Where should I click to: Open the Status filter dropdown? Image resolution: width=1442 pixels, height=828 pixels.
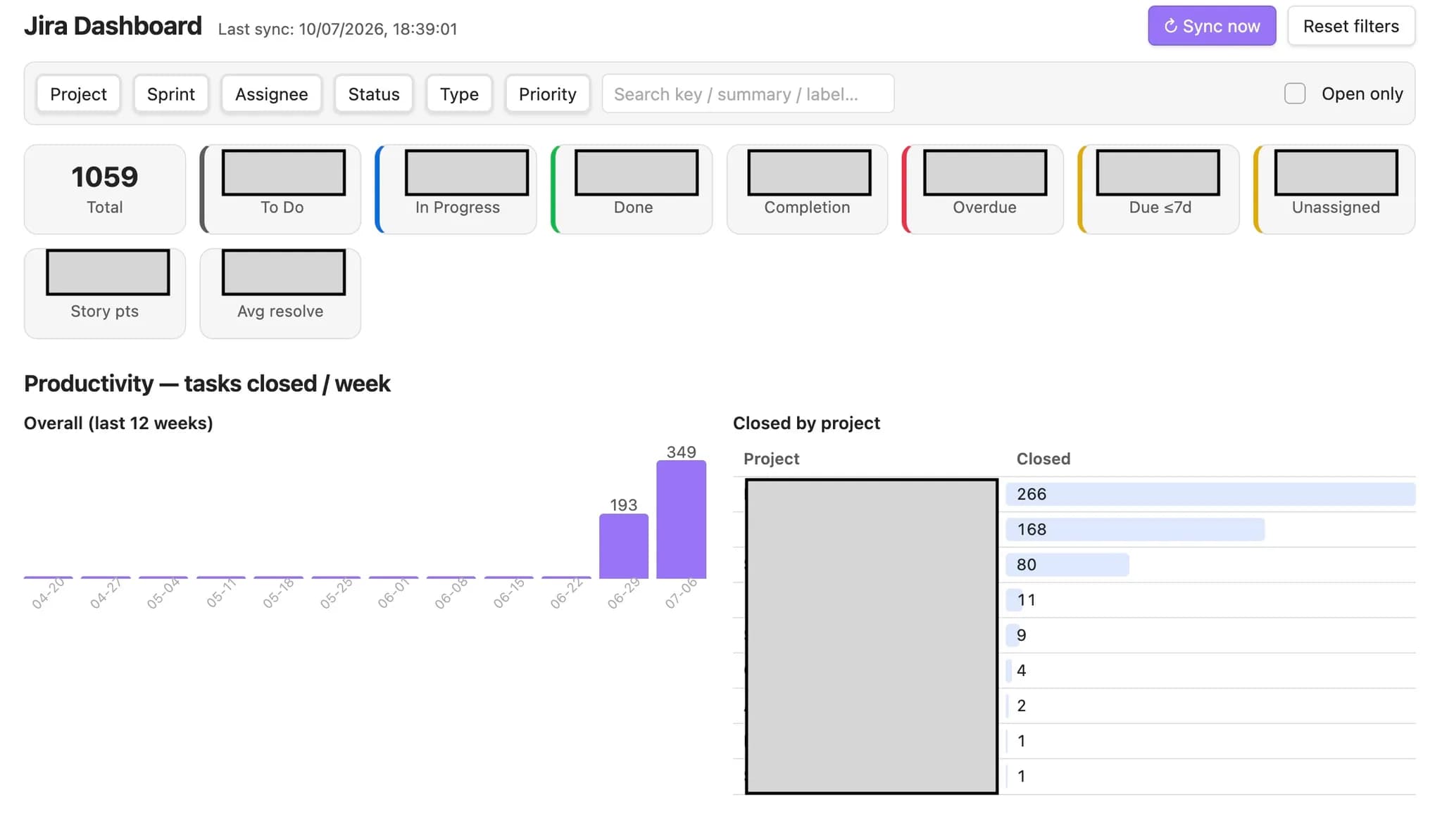(x=373, y=94)
